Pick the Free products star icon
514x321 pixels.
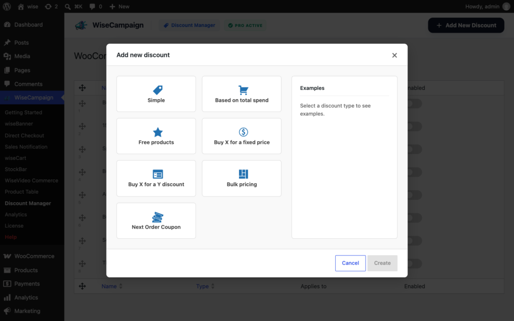(158, 132)
